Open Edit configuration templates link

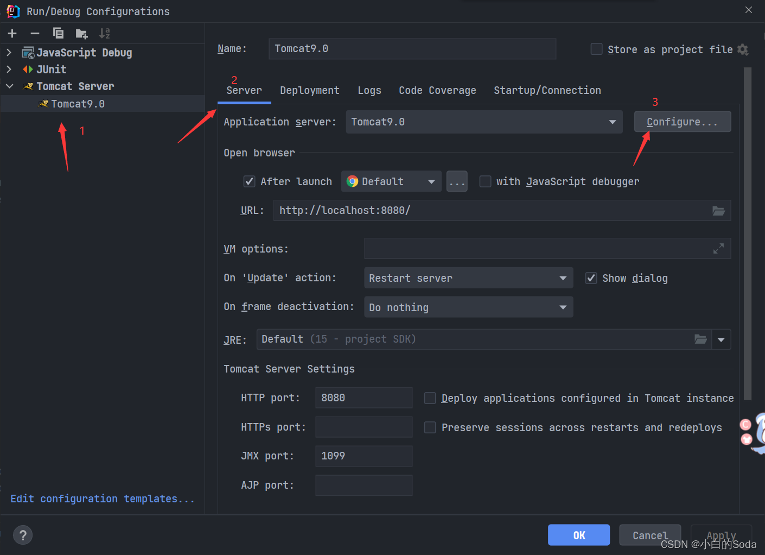tap(103, 499)
